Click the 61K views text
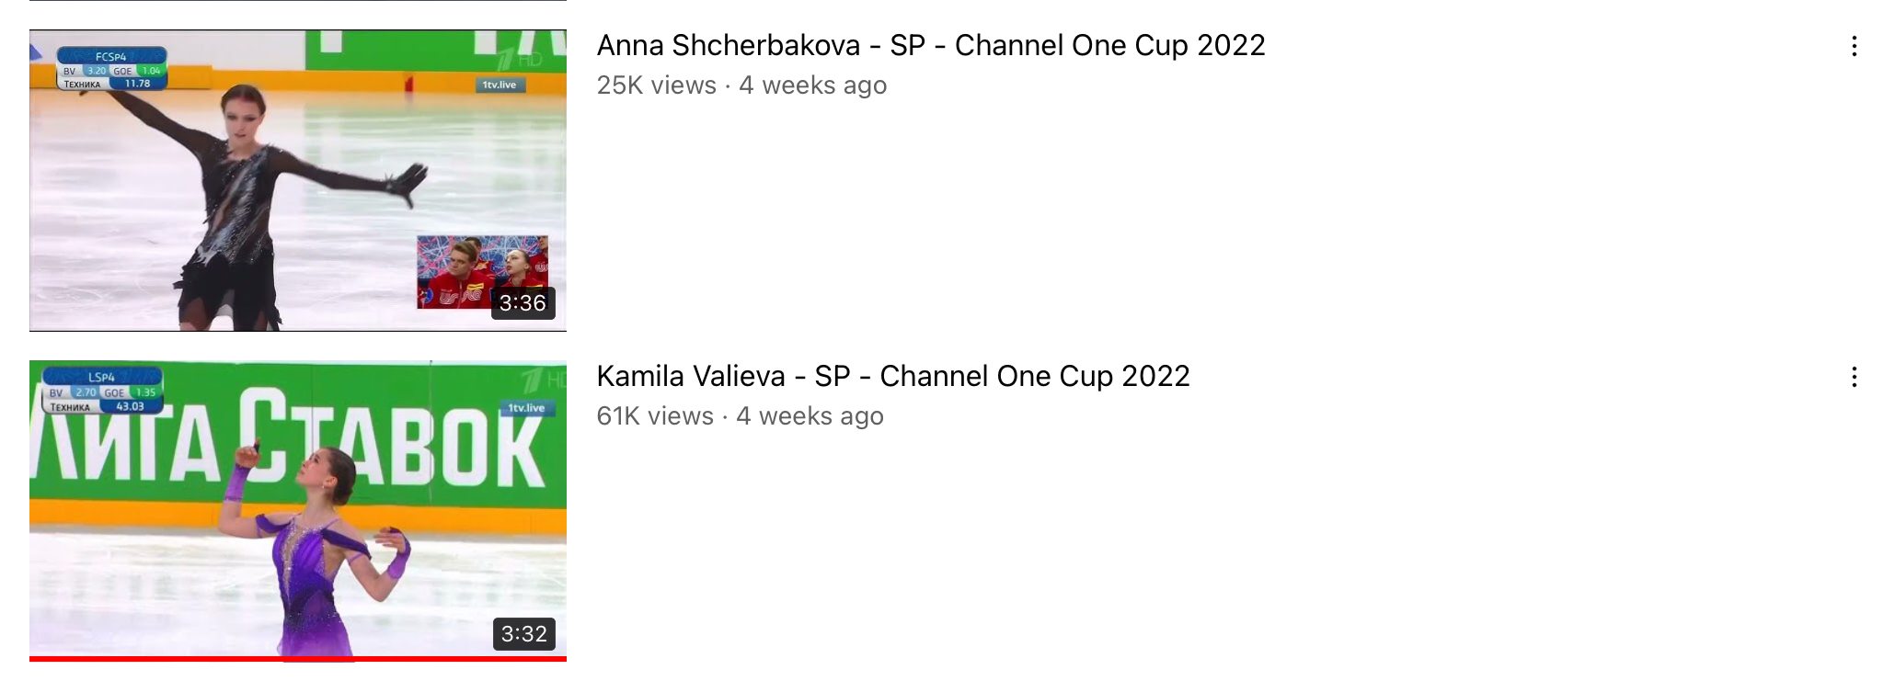Image resolution: width=1884 pixels, height=681 pixels. pyautogui.click(x=654, y=416)
